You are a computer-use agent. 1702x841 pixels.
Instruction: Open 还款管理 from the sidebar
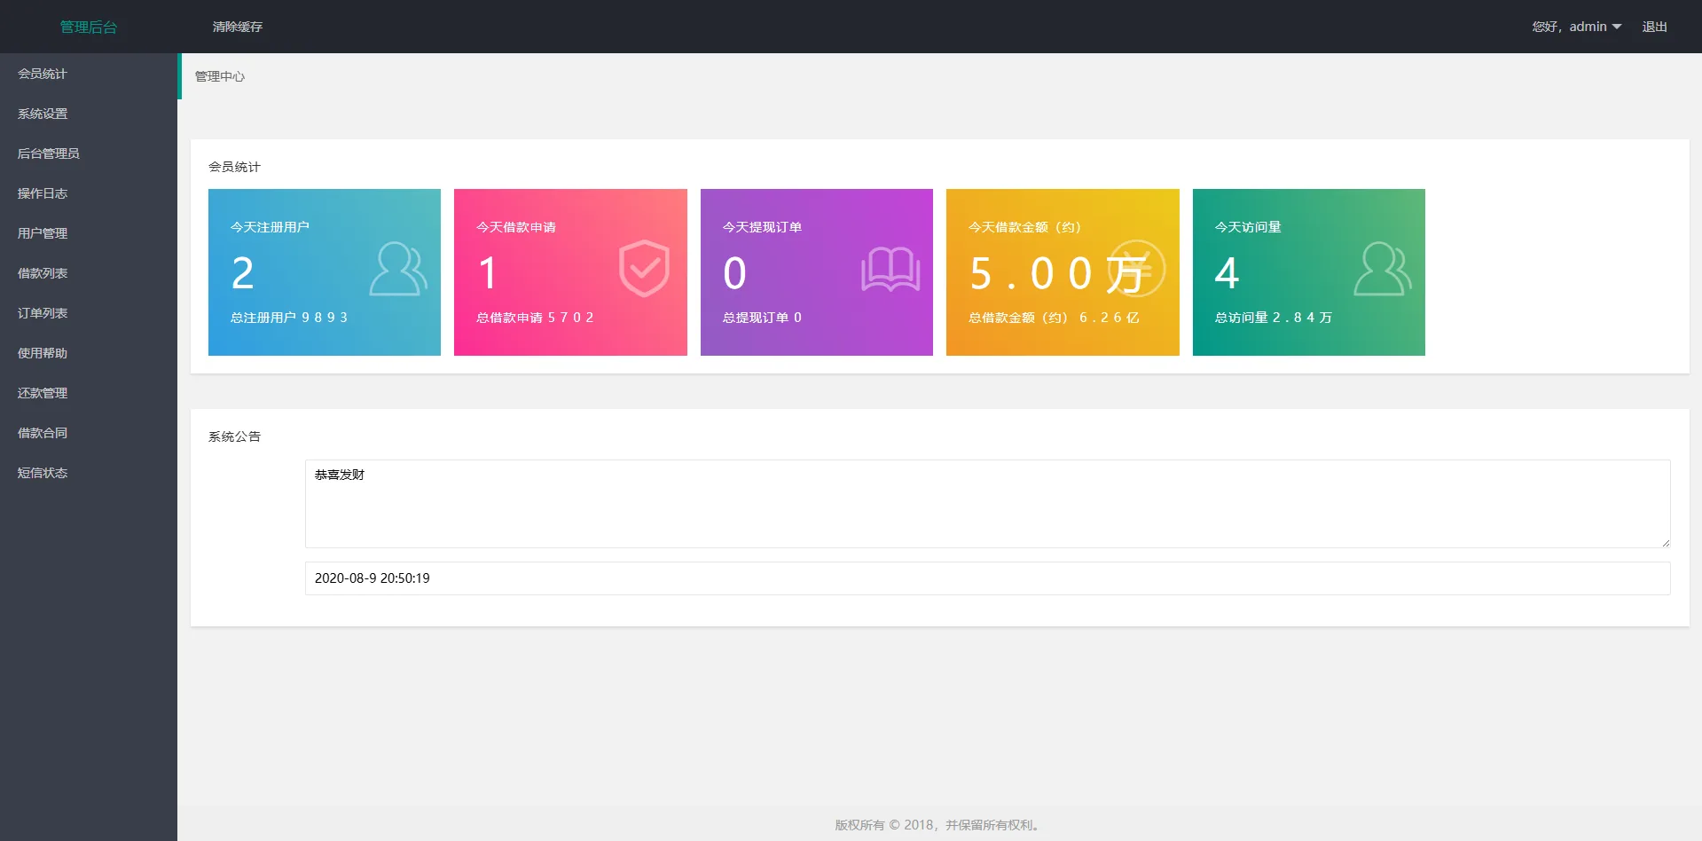point(43,393)
